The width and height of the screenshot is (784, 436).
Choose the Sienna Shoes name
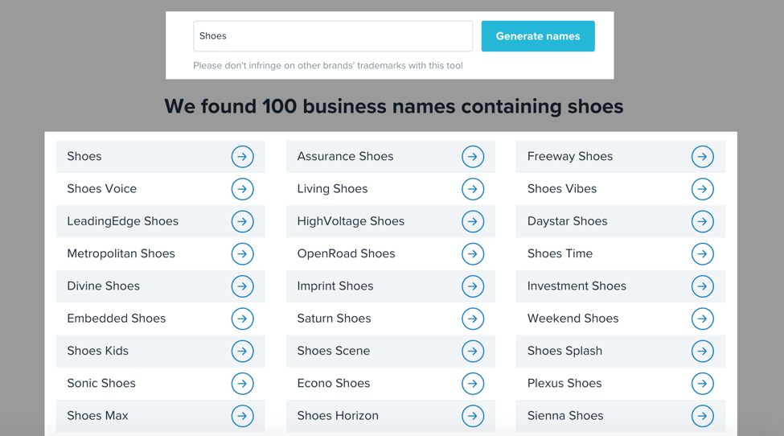565,416
